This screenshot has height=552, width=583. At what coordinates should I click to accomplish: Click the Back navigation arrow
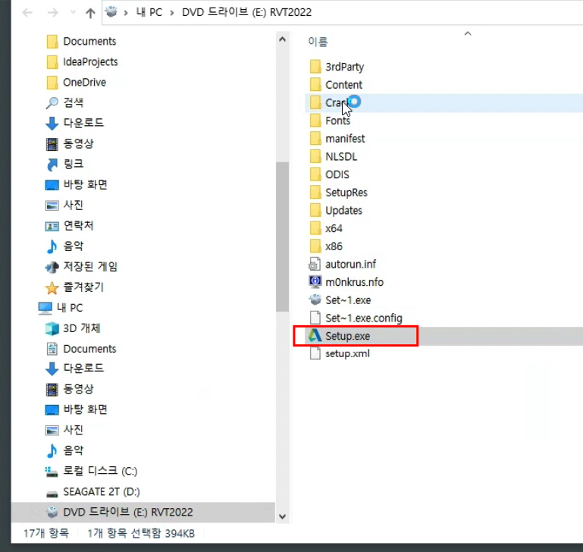(27, 13)
